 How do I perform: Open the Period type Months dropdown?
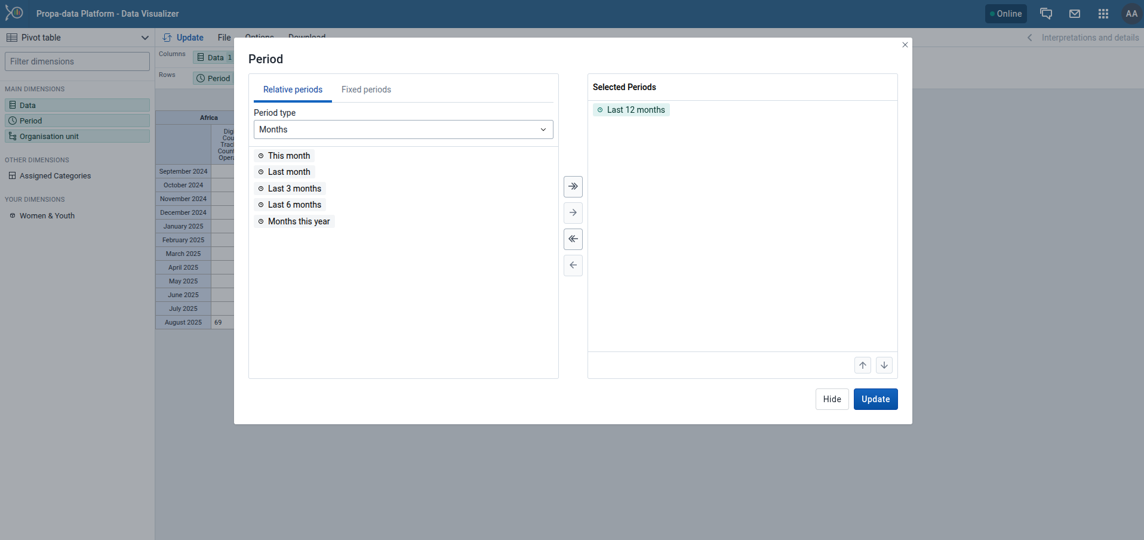[403, 129]
